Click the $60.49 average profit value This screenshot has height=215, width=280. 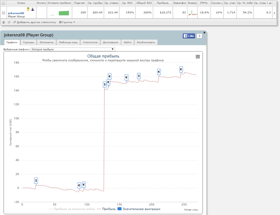coord(98,13)
